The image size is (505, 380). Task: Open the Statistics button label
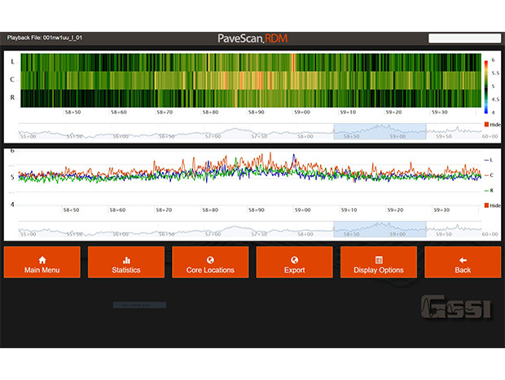pyautogui.click(x=126, y=270)
